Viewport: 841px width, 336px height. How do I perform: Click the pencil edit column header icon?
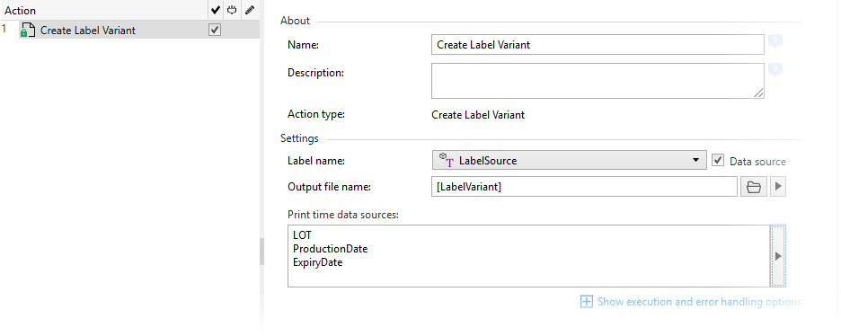[250, 10]
